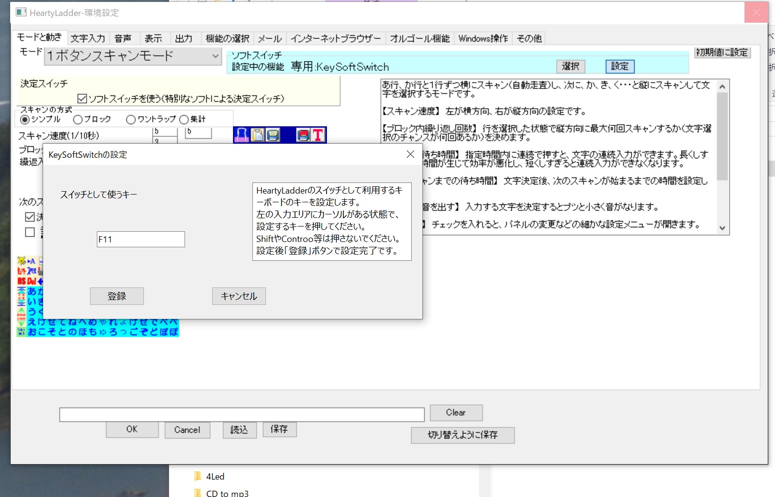The width and height of the screenshot is (775, 497).
Task: Click the English Cancel button at the bottom
Action: pyautogui.click(x=187, y=430)
